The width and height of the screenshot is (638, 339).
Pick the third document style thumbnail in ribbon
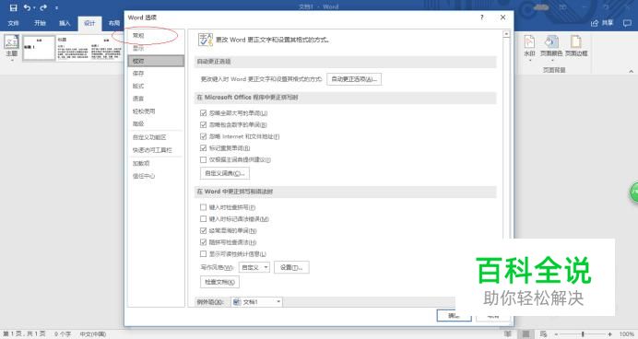click(x=106, y=48)
